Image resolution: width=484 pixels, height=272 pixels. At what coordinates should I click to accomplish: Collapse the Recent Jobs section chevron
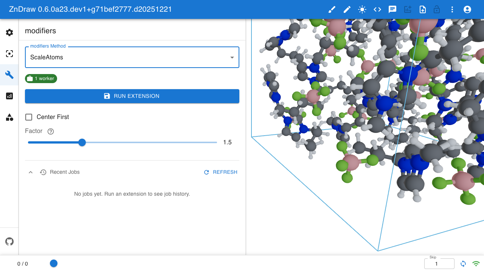click(31, 172)
